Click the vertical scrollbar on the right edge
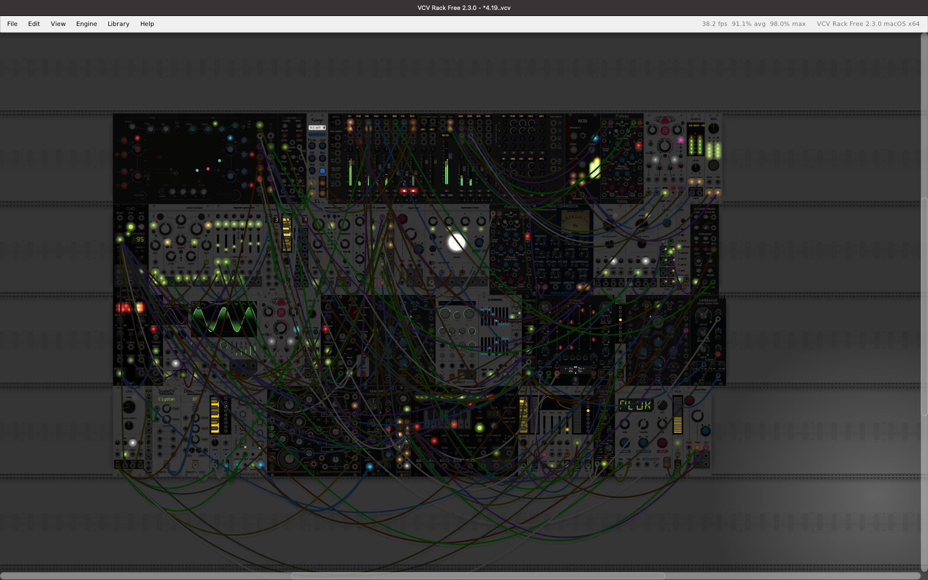The height and width of the screenshot is (580, 928). click(x=924, y=307)
